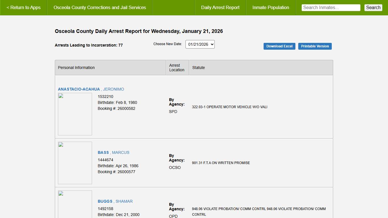Open the Printable Version

[315, 46]
